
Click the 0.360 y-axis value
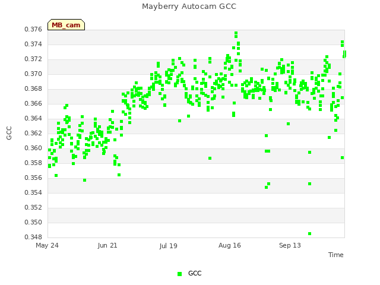coord(33,148)
